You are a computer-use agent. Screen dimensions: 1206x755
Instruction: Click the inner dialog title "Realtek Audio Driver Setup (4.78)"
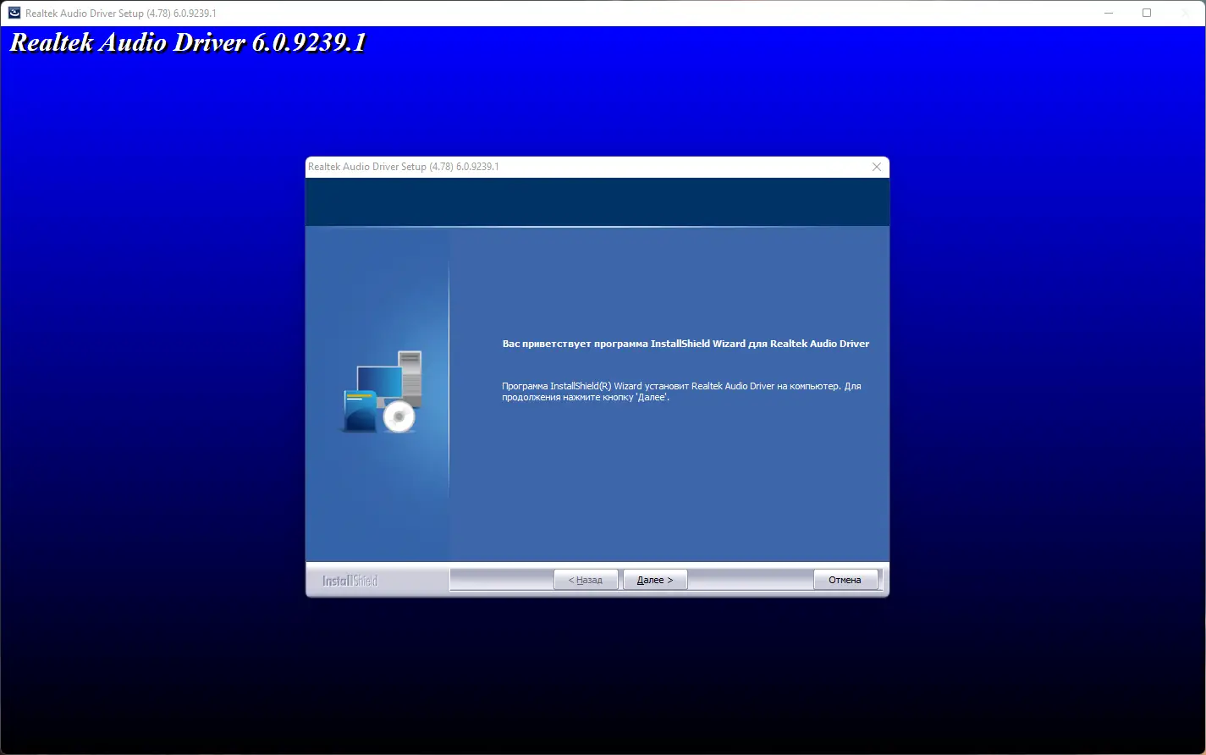[x=404, y=167]
